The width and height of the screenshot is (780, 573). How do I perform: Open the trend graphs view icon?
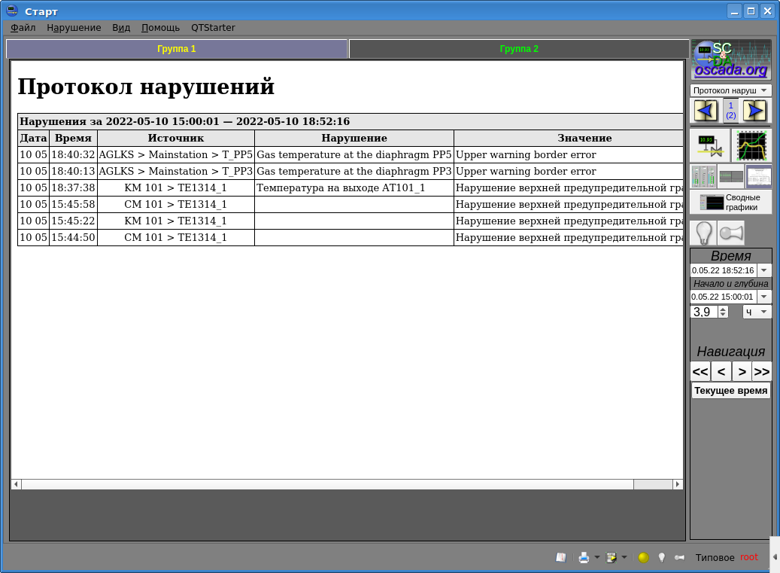point(751,145)
